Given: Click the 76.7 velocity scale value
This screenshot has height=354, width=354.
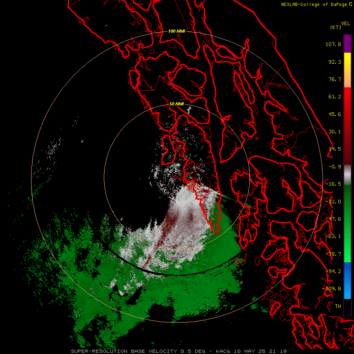Looking at the screenshot, I should click(335, 79).
